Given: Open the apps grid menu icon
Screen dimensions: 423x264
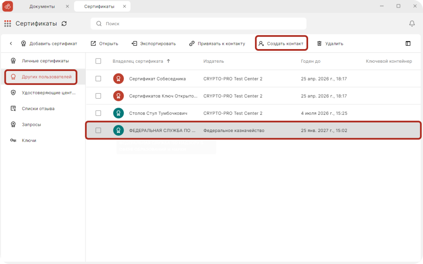Looking at the screenshot, I should 7,24.
